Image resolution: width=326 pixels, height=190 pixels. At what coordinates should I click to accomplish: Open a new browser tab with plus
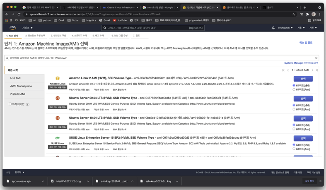click(x=304, y=7)
